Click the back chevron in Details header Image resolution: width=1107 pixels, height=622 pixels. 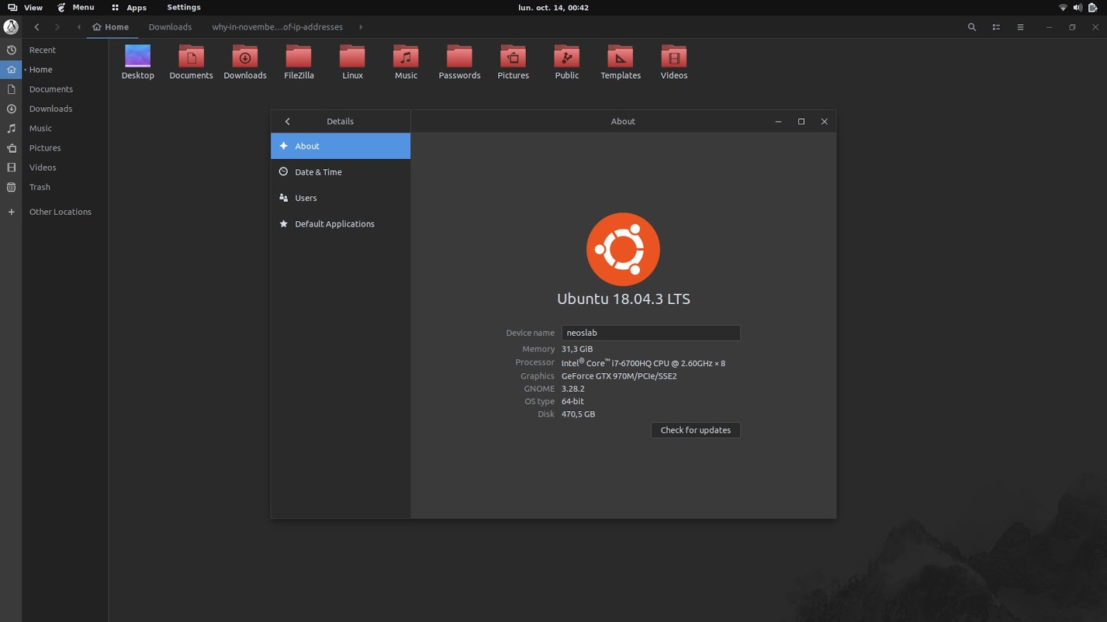coord(288,121)
